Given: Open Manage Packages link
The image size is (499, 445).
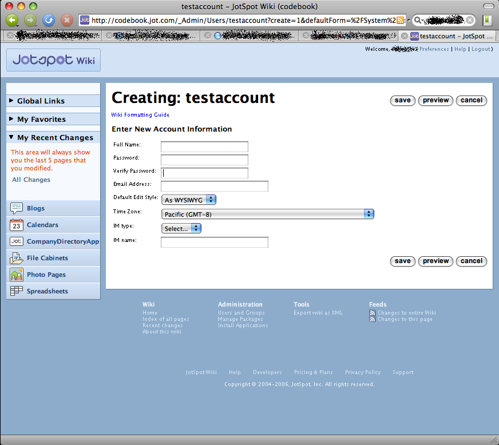Looking at the screenshot, I should pyautogui.click(x=240, y=319).
